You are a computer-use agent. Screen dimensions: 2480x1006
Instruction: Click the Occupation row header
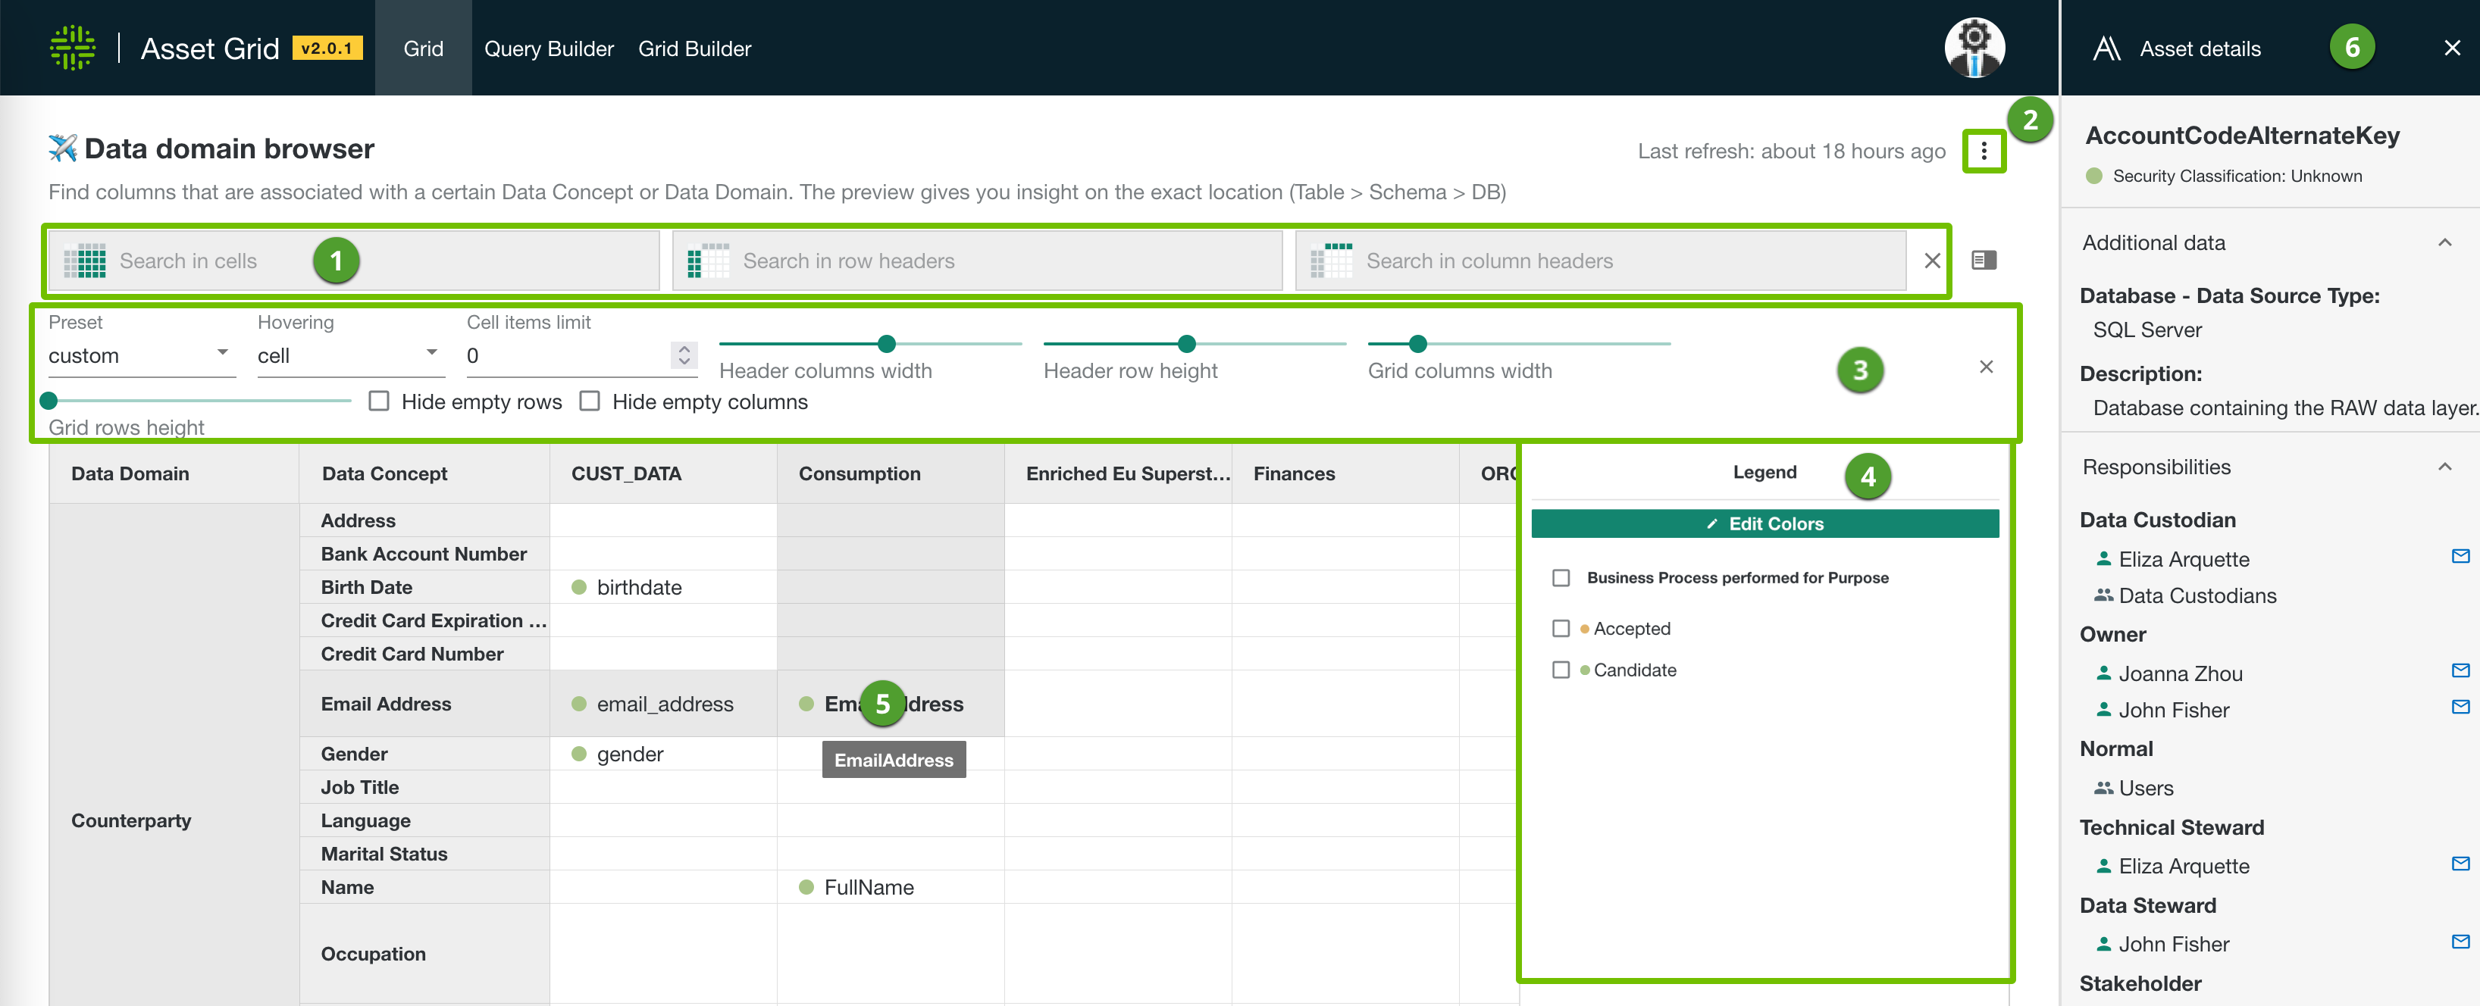[x=424, y=954]
